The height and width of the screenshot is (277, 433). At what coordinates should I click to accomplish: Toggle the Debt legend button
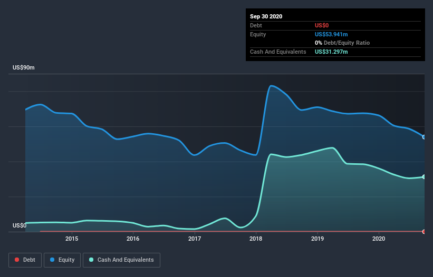[25, 260]
